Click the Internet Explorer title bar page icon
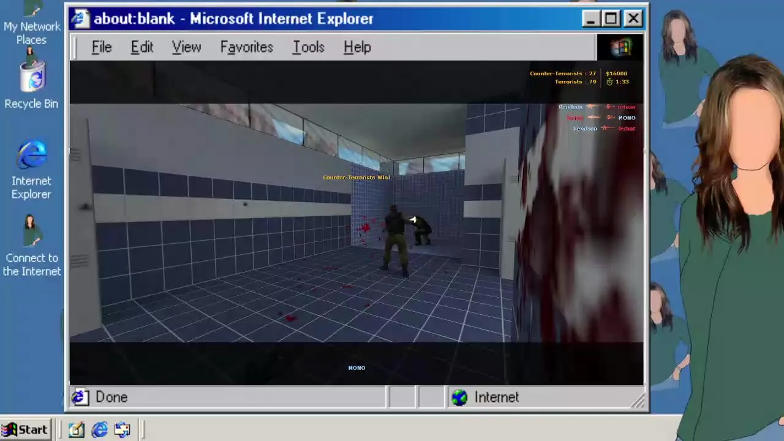The height and width of the screenshot is (441, 784). point(80,19)
